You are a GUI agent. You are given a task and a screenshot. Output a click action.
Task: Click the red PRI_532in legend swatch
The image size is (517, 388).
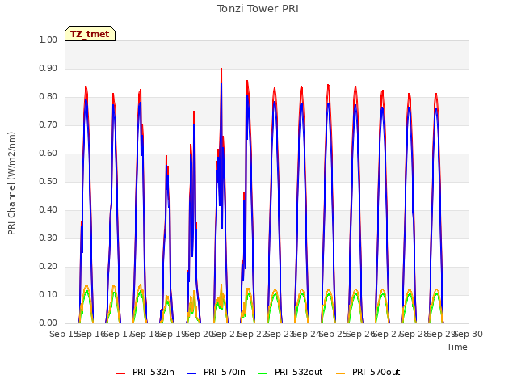point(120,373)
